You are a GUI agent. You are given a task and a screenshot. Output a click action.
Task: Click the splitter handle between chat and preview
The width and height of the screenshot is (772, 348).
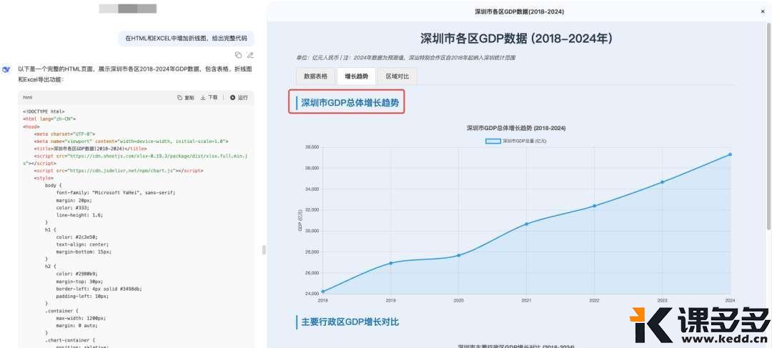tap(264, 249)
